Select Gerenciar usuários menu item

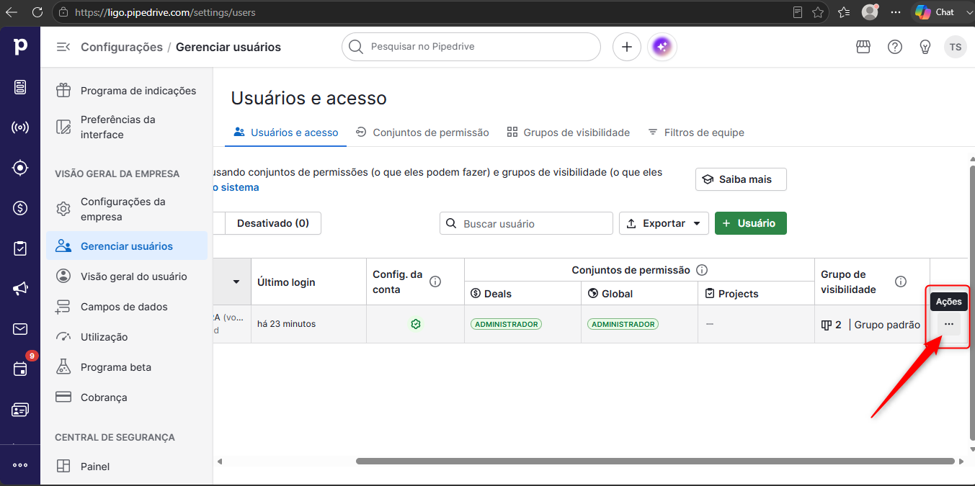127,246
